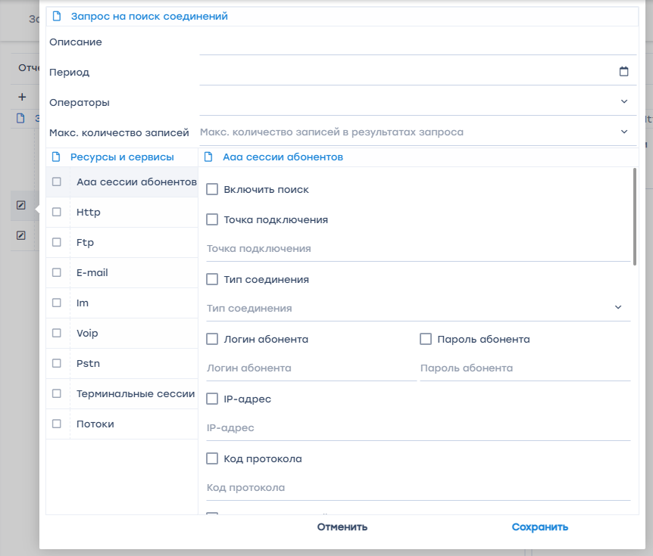653x556 pixels.
Task: Select Voip in the resources list
Action: (87, 334)
